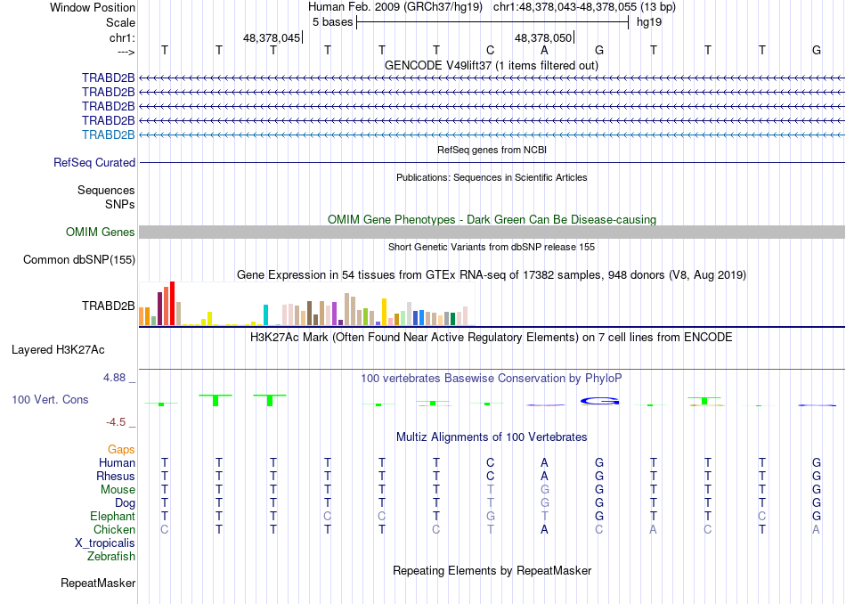Viewport: 846px width, 604px height.
Task: Click the orange Gaps label
Action: pyautogui.click(x=121, y=449)
